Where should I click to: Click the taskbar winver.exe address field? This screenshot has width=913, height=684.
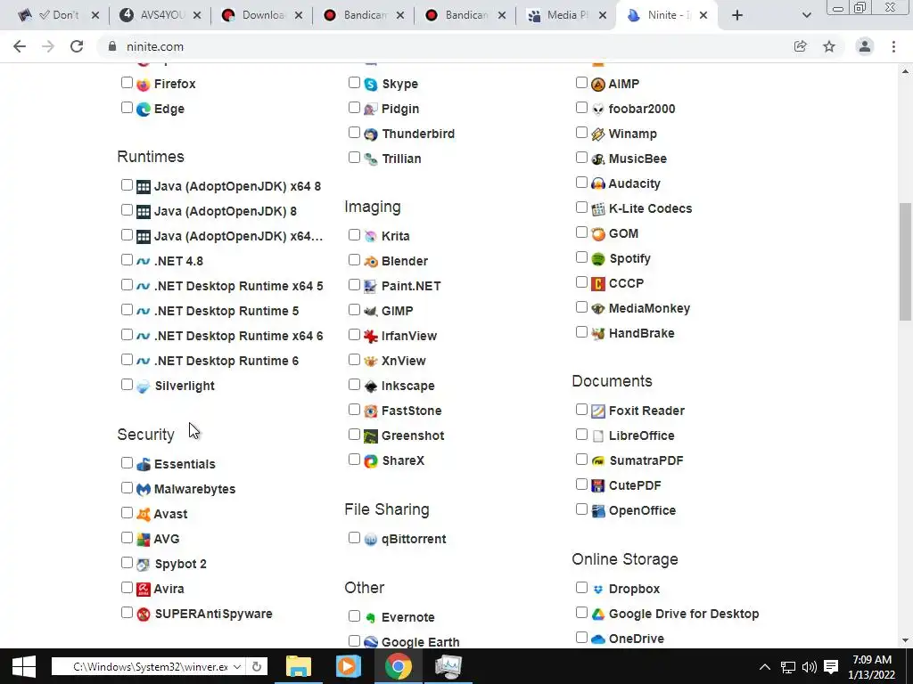pyautogui.click(x=149, y=666)
